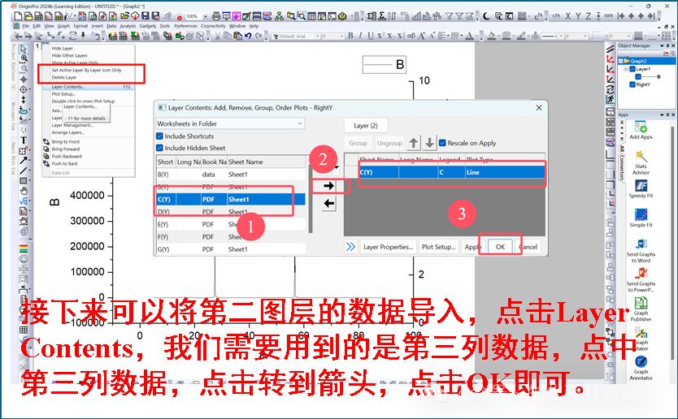Open the File menu
678x419 pixels.
[x=25, y=26]
